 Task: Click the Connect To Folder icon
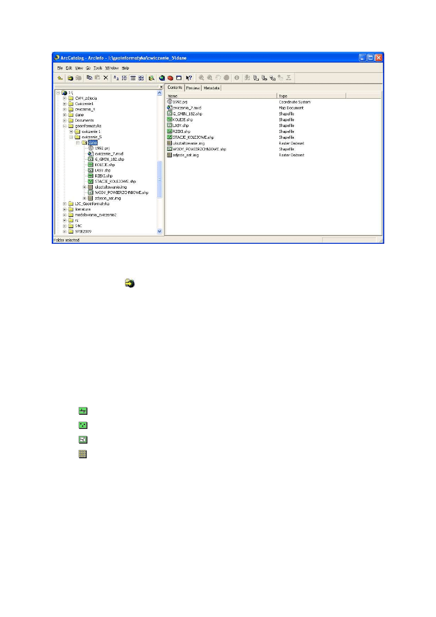coord(71,78)
